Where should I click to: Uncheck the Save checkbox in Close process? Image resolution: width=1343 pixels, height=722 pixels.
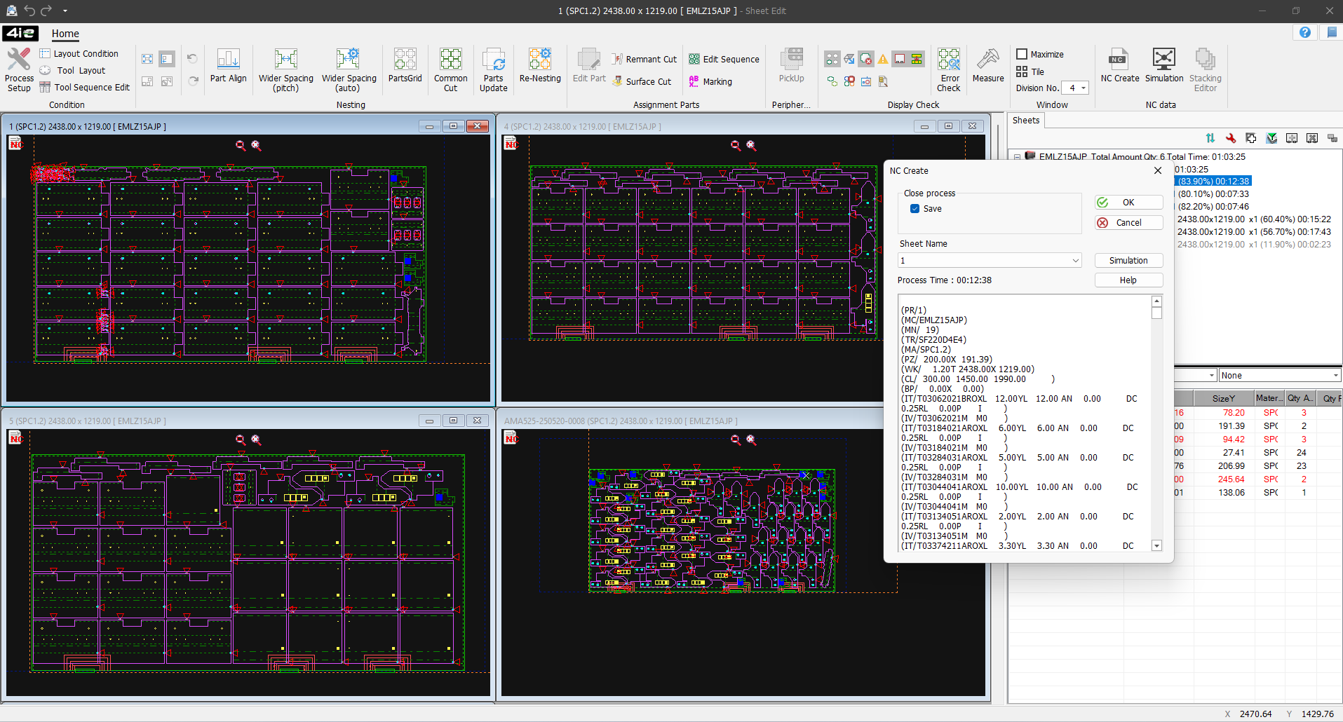(x=915, y=209)
